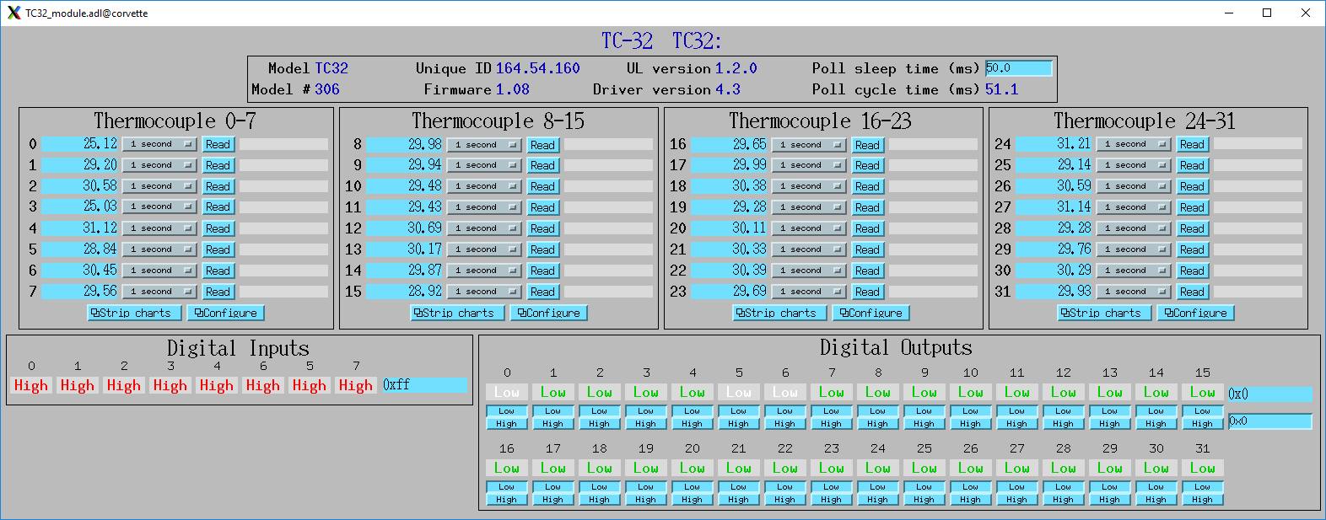Click the digital inputs 0xff value
The width and height of the screenshot is (1326, 520).
pos(424,384)
